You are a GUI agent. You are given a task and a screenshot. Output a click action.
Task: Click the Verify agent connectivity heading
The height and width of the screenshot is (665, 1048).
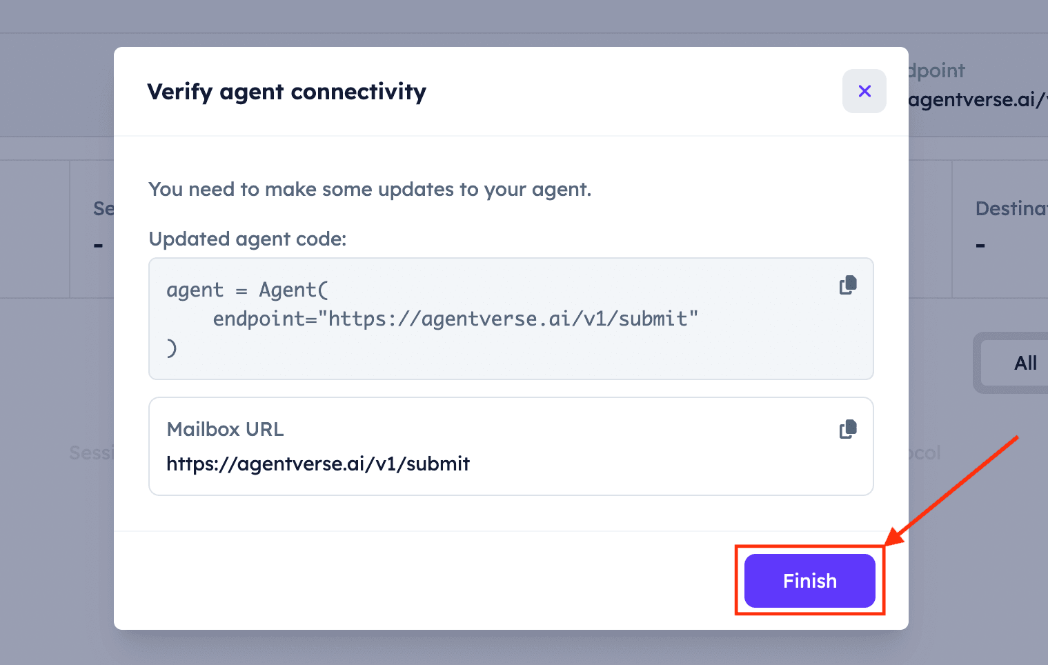(x=287, y=92)
